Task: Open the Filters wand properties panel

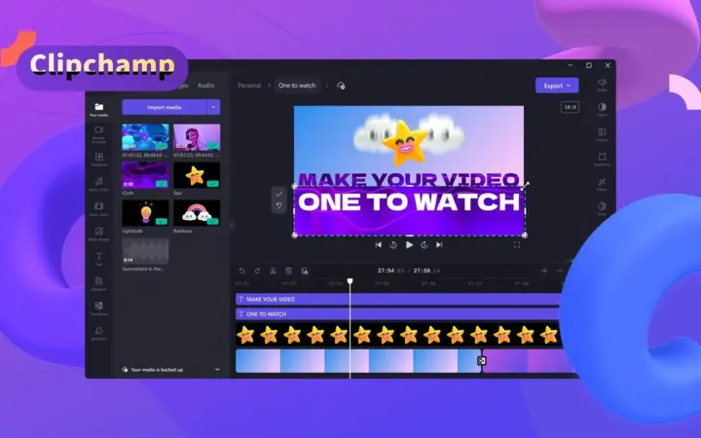Action: click(x=603, y=184)
